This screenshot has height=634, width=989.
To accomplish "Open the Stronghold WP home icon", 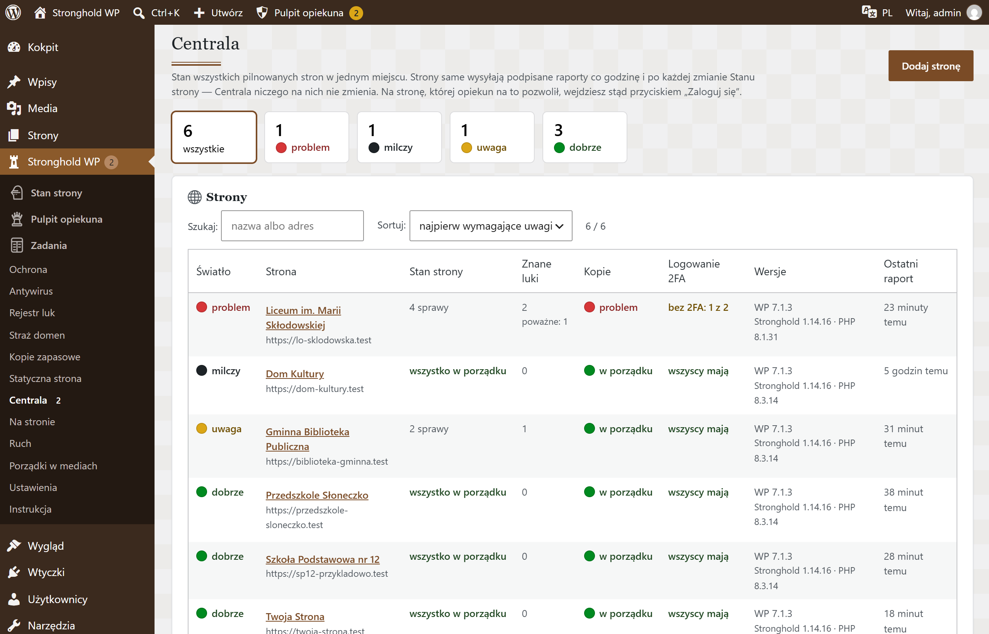I will click(40, 12).
